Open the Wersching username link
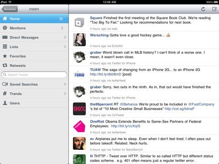The image size is (219, 164). pyautogui.click(x=99, y=35)
